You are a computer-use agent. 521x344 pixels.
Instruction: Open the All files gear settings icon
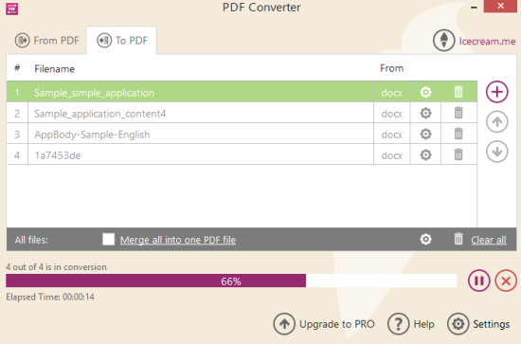[x=425, y=240]
